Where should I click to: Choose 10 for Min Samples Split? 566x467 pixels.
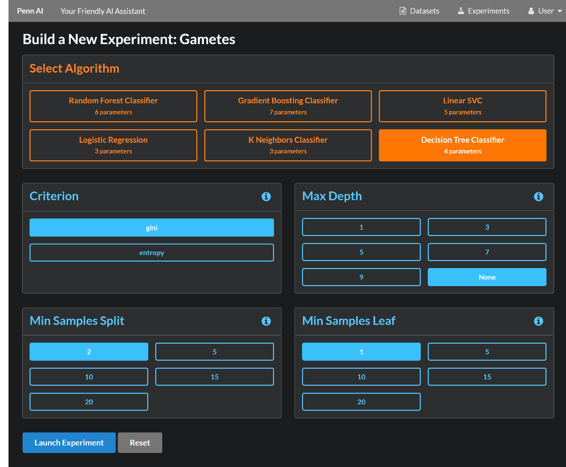(89, 377)
